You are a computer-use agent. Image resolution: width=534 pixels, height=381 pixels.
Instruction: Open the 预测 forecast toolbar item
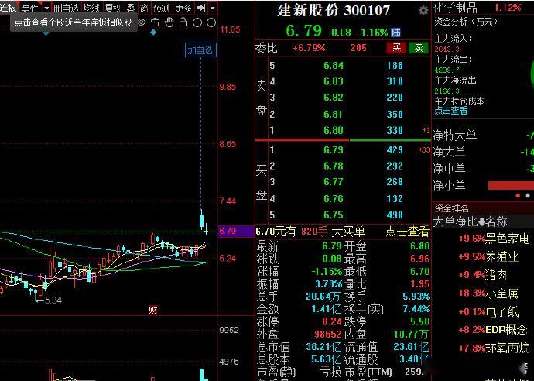pyautogui.click(x=161, y=8)
